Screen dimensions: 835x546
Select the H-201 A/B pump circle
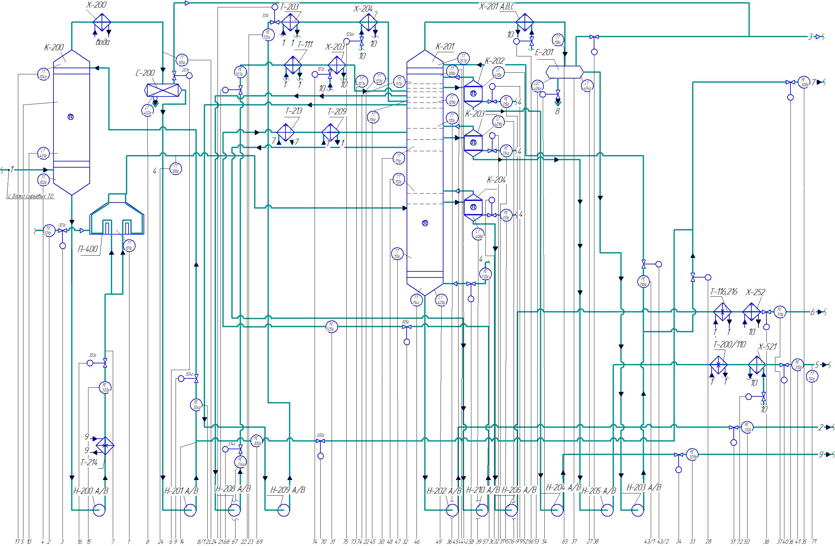click(x=190, y=510)
